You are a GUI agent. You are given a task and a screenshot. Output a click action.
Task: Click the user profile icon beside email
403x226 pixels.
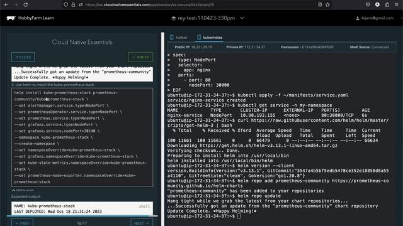click(x=358, y=18)
